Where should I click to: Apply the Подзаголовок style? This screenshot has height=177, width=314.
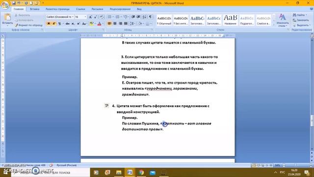247,20
